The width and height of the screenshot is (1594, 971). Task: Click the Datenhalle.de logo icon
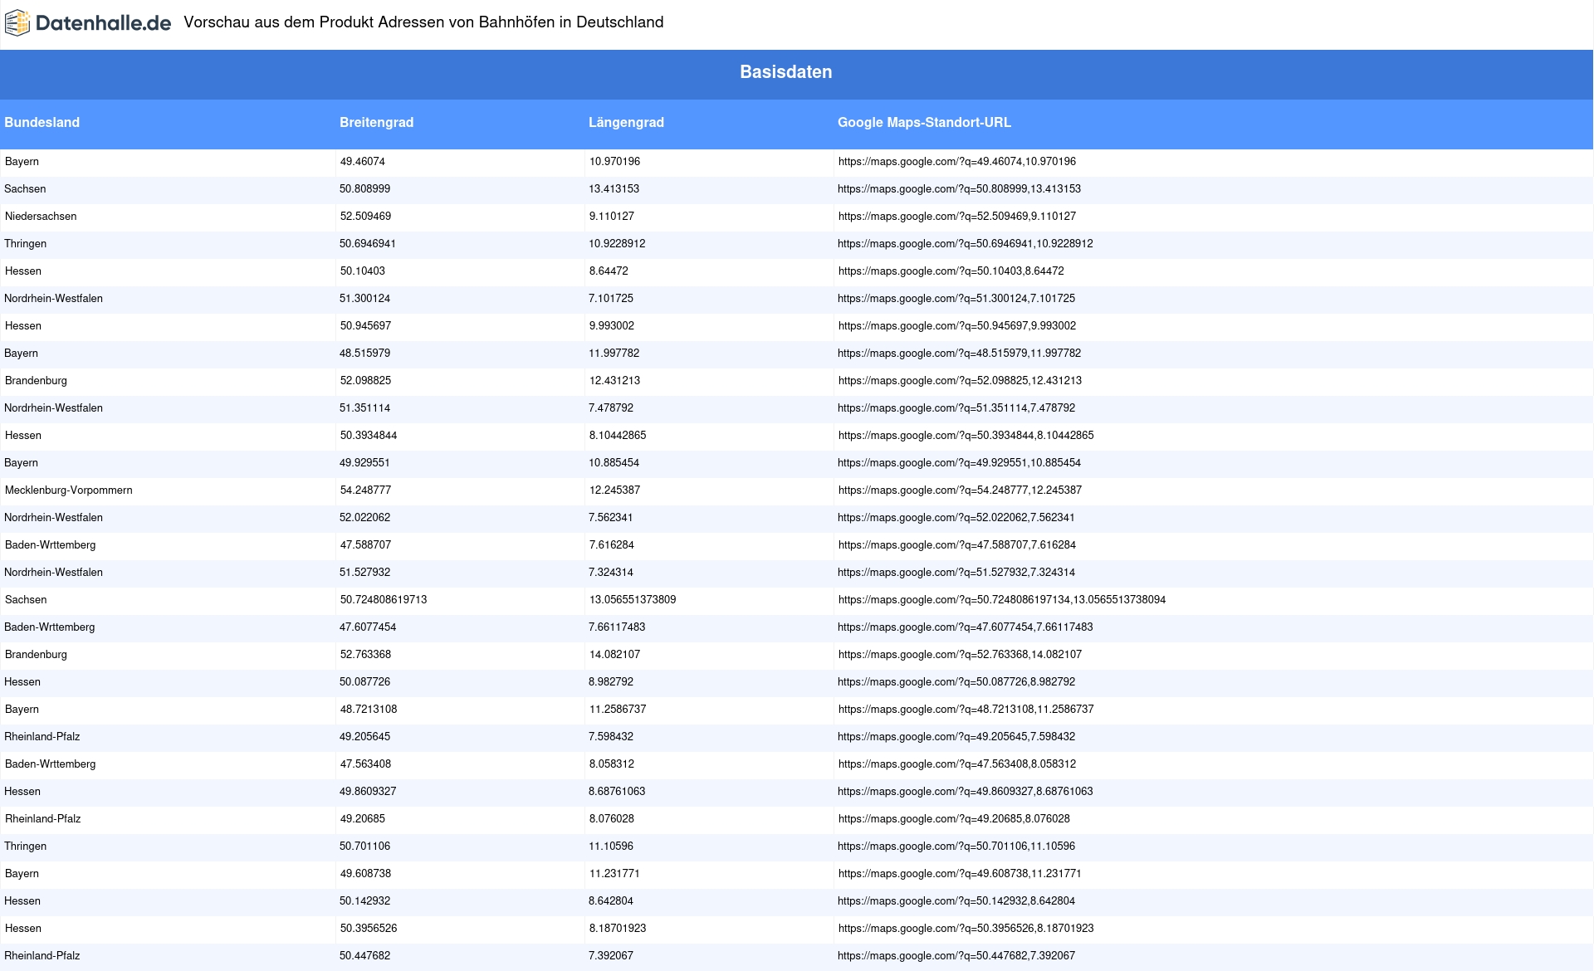tap(17, 23)
